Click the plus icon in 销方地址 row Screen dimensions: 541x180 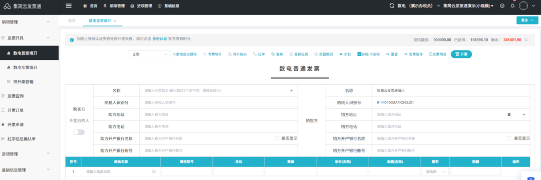(x=524, y=114)
